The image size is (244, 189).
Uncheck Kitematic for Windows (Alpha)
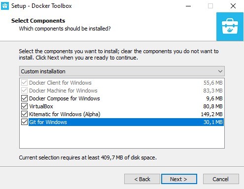[24, 114]
